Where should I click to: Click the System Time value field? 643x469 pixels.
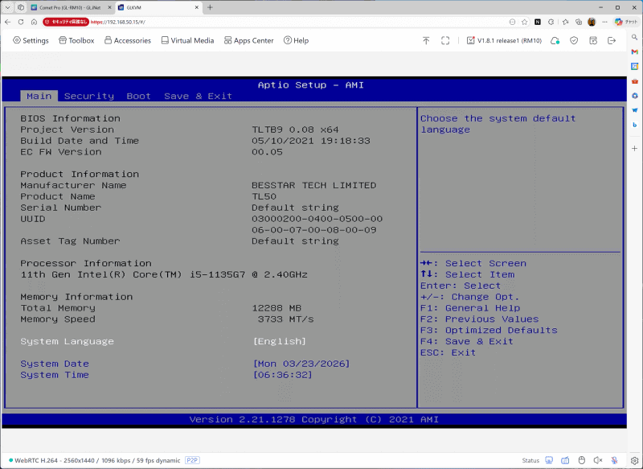click(x=283, y=375)
